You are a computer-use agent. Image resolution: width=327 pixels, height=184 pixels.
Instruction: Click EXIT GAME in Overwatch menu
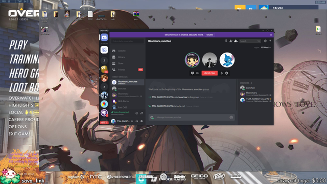(x=19, y=134)
